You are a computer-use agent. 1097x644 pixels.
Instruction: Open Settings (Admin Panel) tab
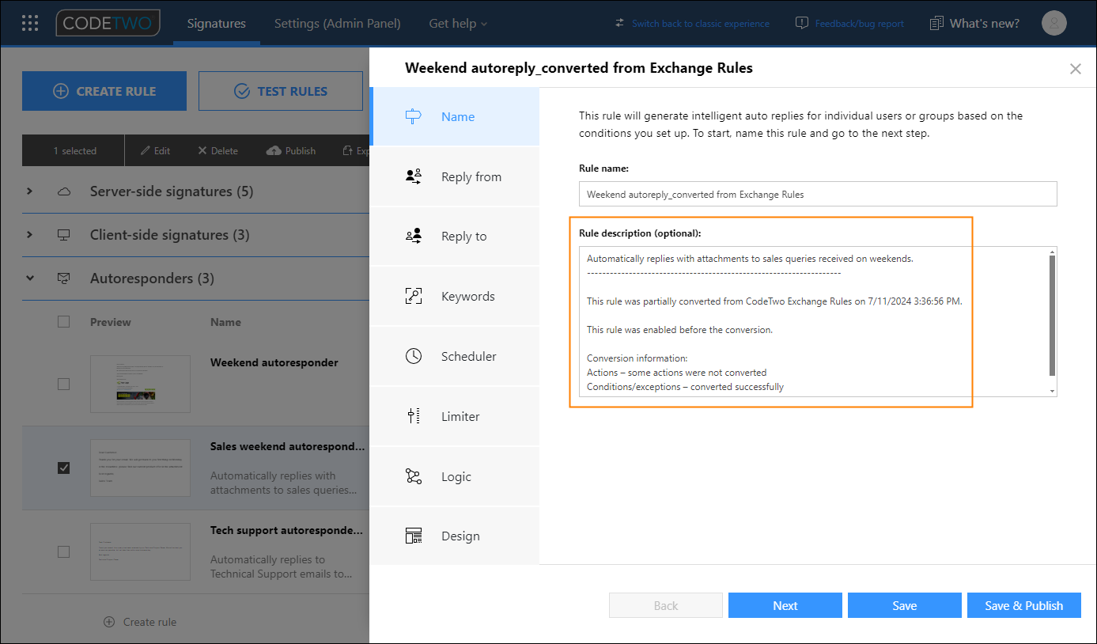coord(337,24)
